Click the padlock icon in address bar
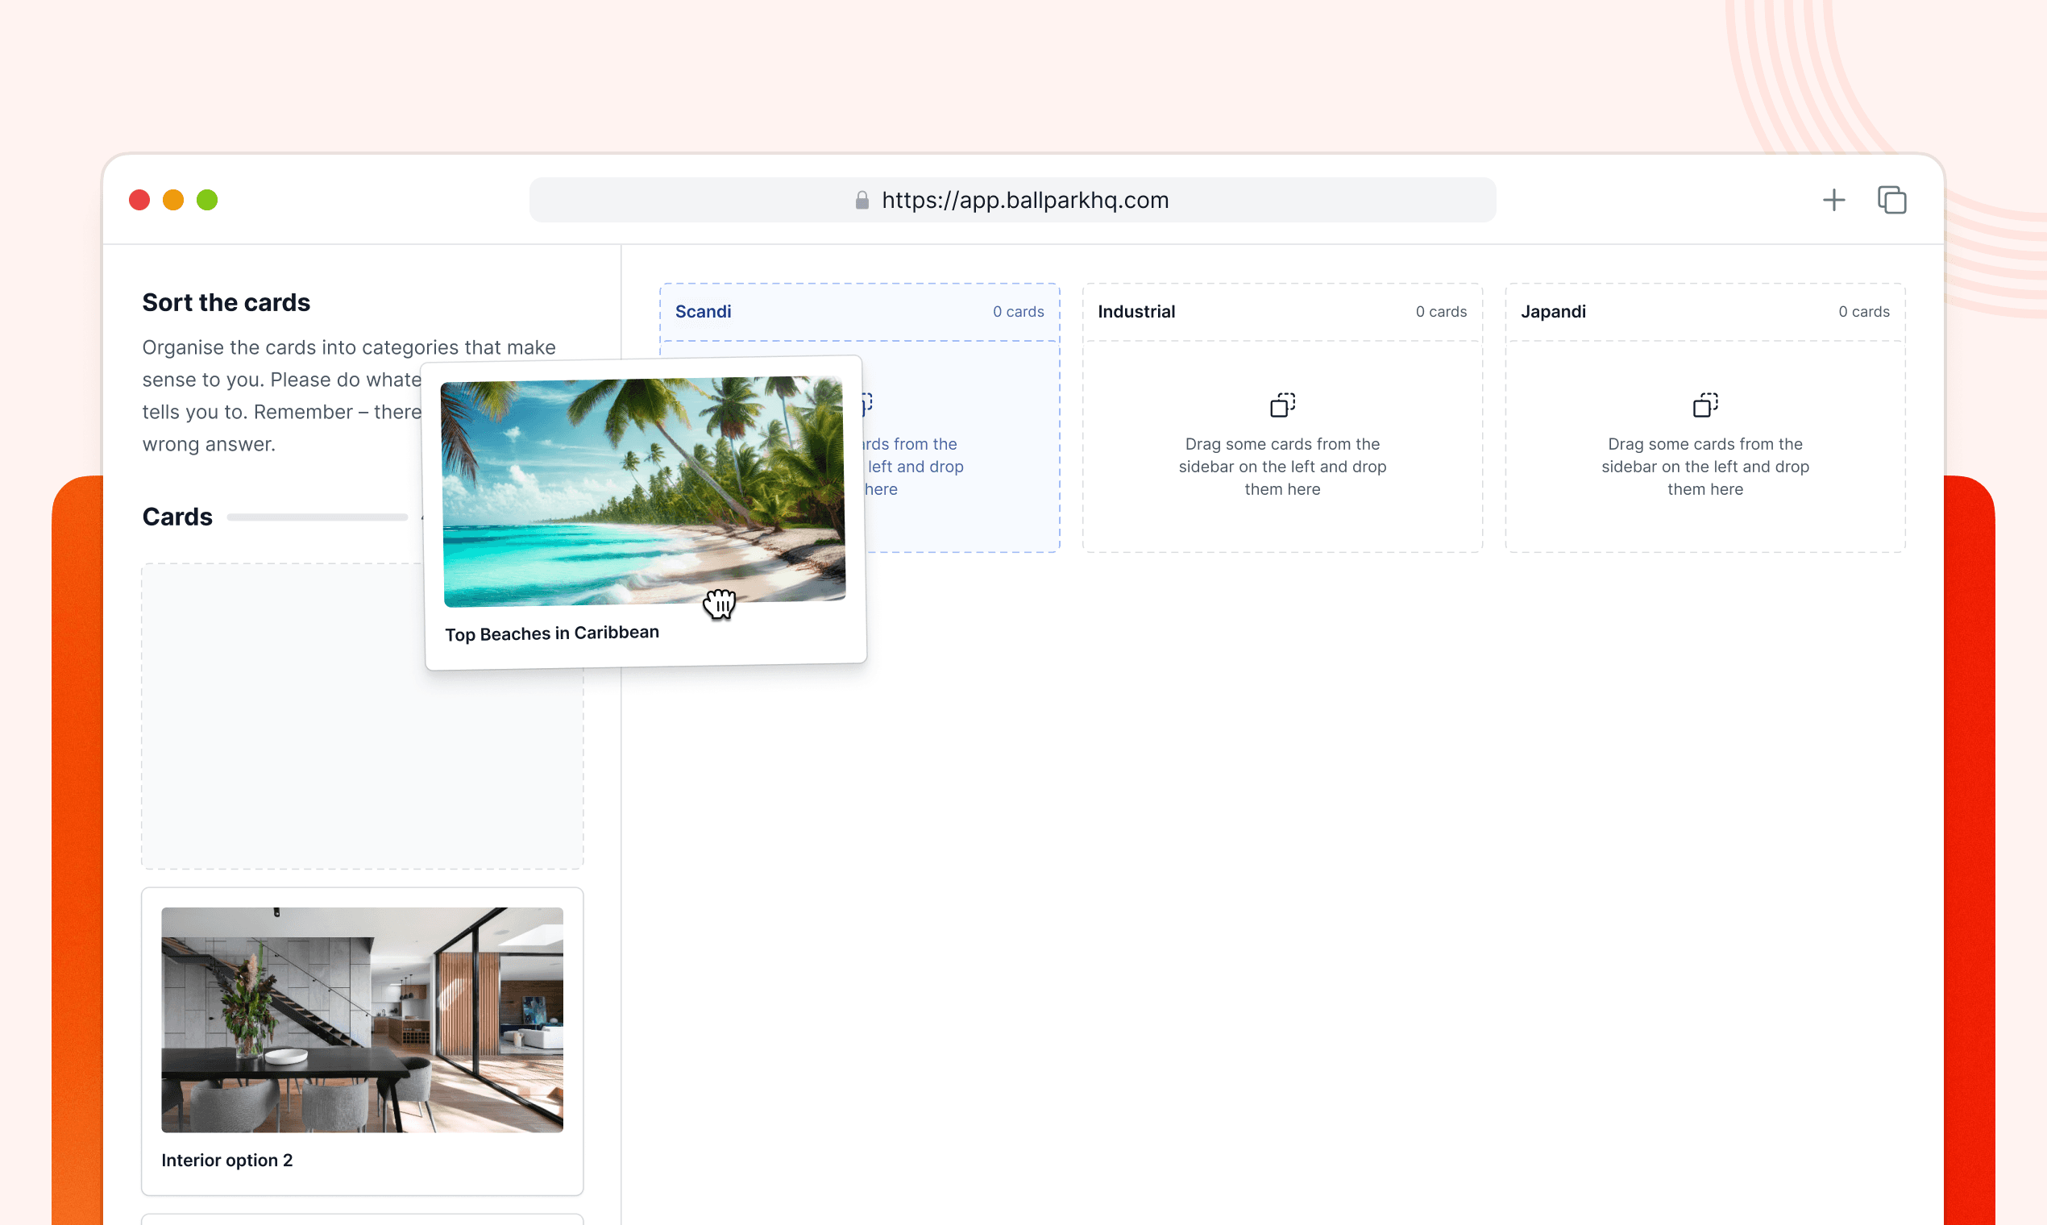 (x=862, y=200)
